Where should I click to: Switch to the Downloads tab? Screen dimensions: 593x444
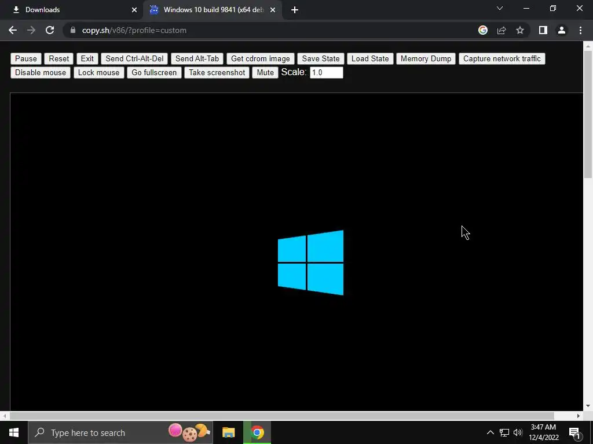[71, 10]
